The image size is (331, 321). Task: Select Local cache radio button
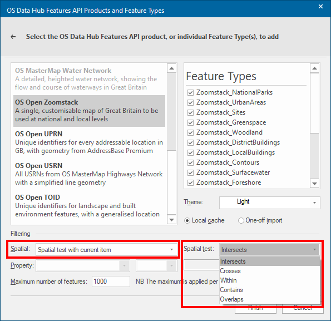[x=187, y=220]
